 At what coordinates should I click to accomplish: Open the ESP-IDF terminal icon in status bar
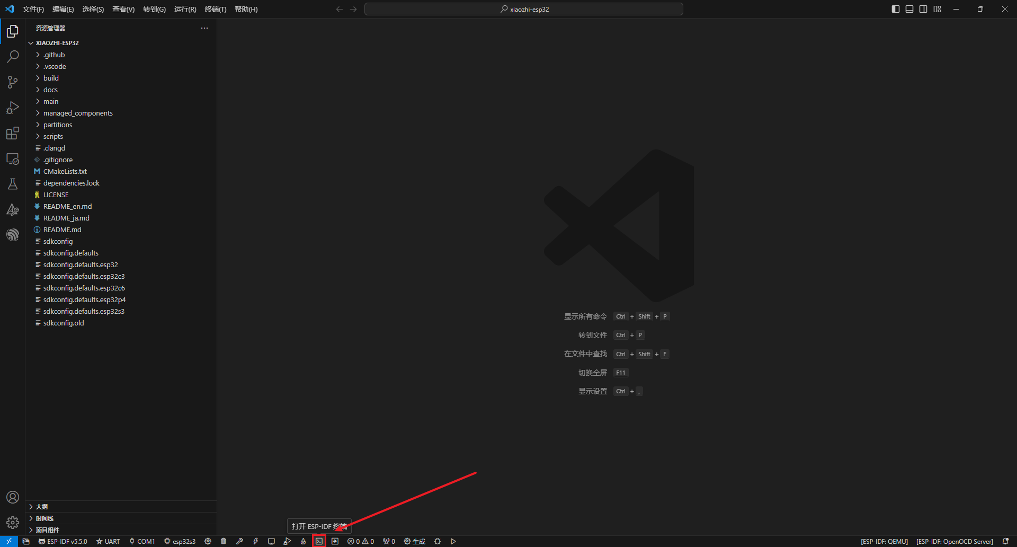[319, 541]
